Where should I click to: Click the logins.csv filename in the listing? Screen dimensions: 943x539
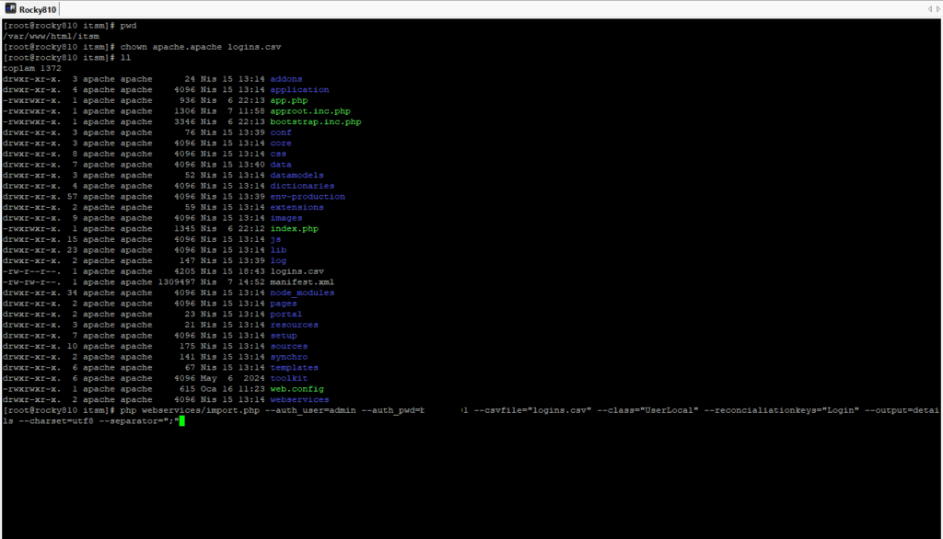(295, 271)
